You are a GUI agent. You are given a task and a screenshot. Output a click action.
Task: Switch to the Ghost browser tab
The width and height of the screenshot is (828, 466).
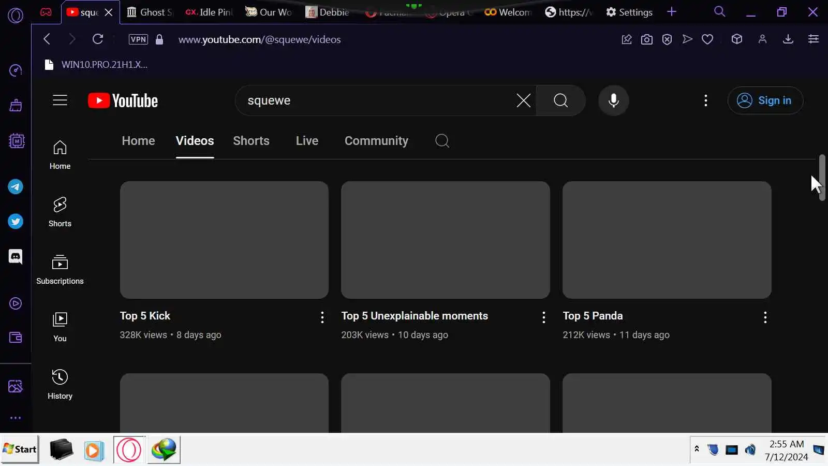(x=150, y=12)
